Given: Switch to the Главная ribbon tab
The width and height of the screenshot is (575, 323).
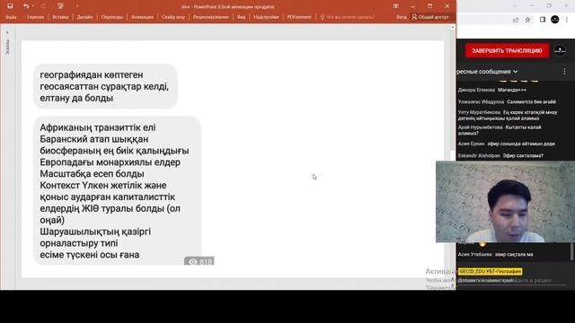Looking at the screenshot, I should click(35, 17).
